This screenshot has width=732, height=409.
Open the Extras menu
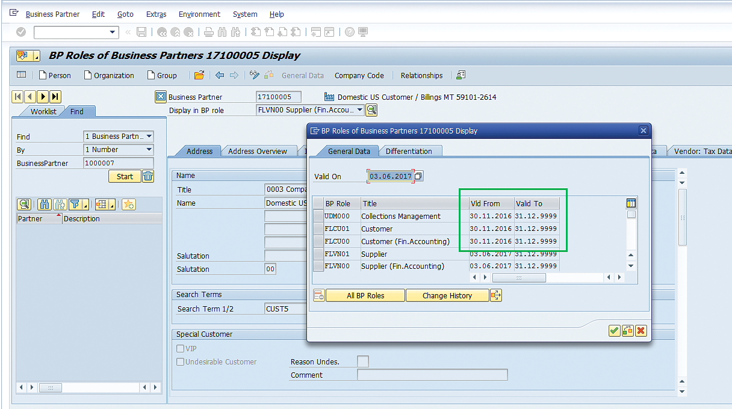click(156, 14)
